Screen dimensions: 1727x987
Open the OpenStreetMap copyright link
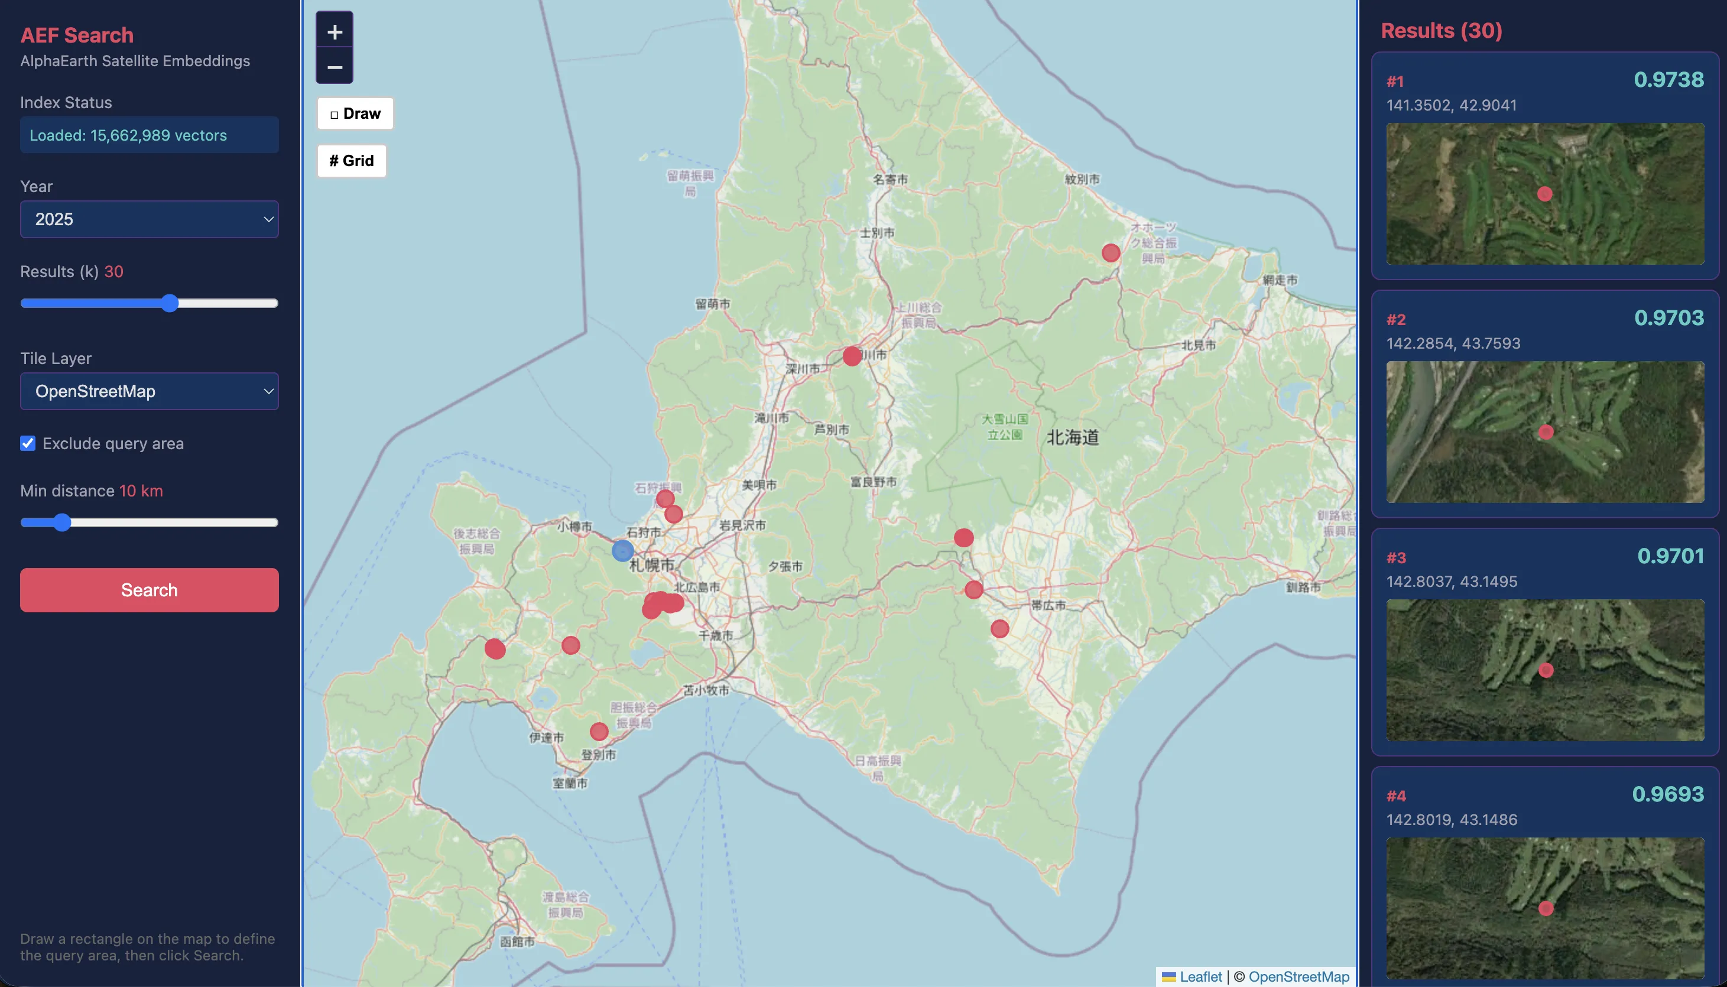(1298, 976)
